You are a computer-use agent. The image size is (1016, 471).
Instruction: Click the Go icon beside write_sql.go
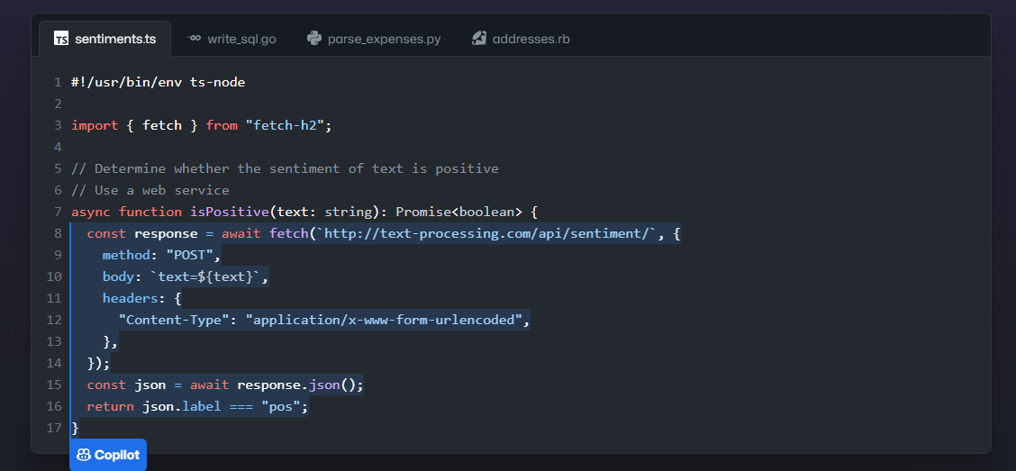(194, 39)
